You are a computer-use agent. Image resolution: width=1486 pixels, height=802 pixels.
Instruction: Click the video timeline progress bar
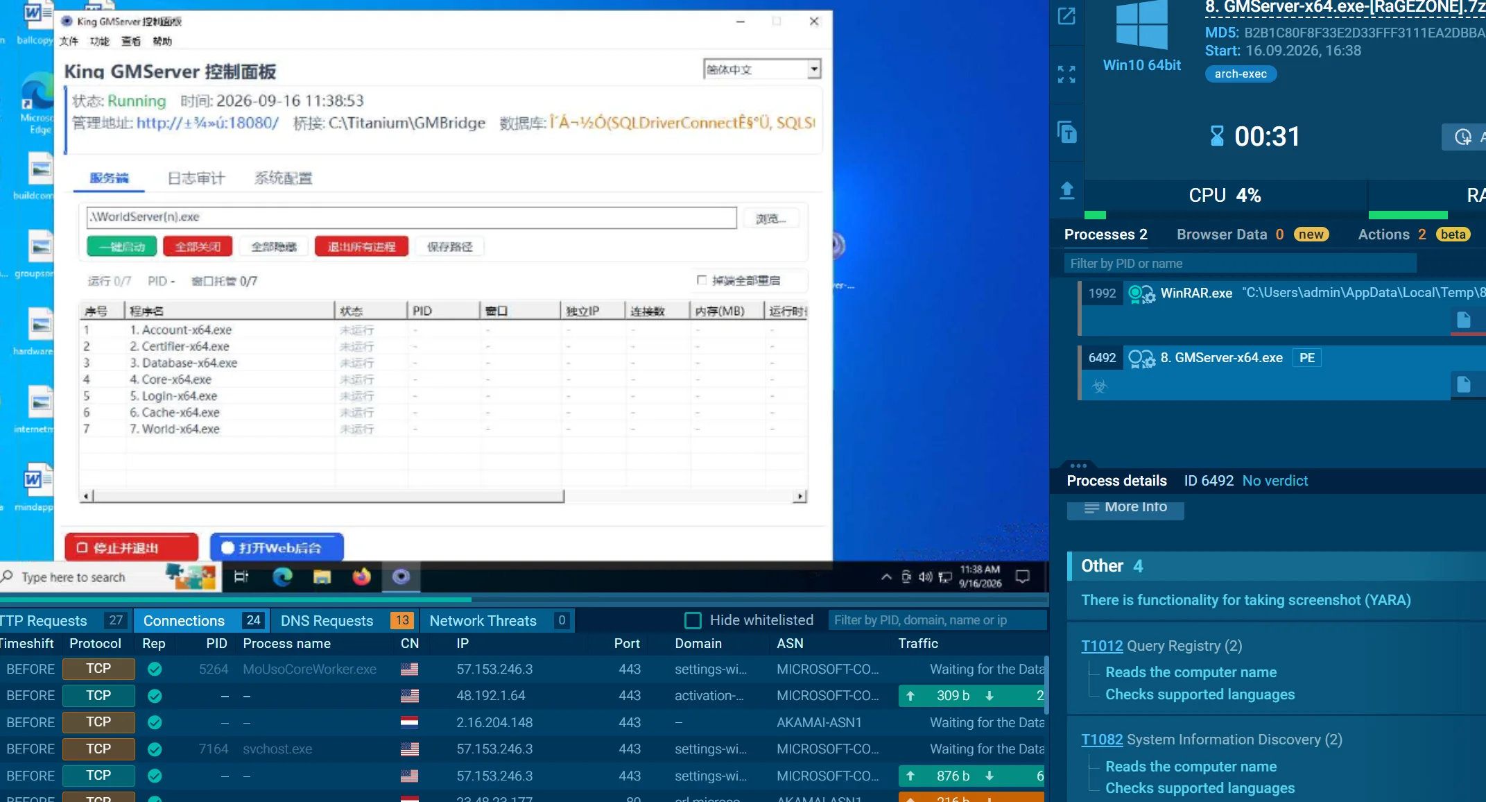[x=524, y=599]
